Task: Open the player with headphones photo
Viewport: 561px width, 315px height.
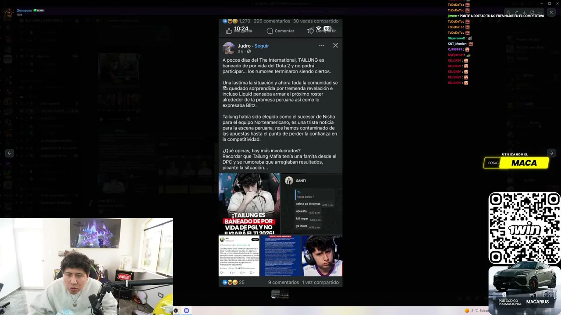Action: (322, 256)
